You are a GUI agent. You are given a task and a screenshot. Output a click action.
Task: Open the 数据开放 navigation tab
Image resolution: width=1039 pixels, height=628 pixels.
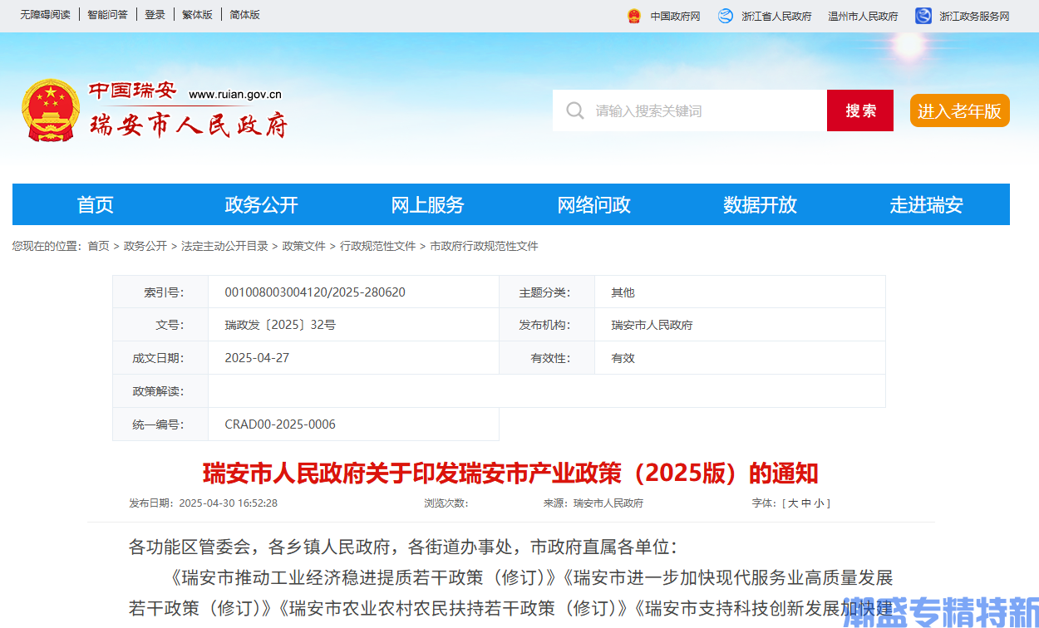coord(761,204)
